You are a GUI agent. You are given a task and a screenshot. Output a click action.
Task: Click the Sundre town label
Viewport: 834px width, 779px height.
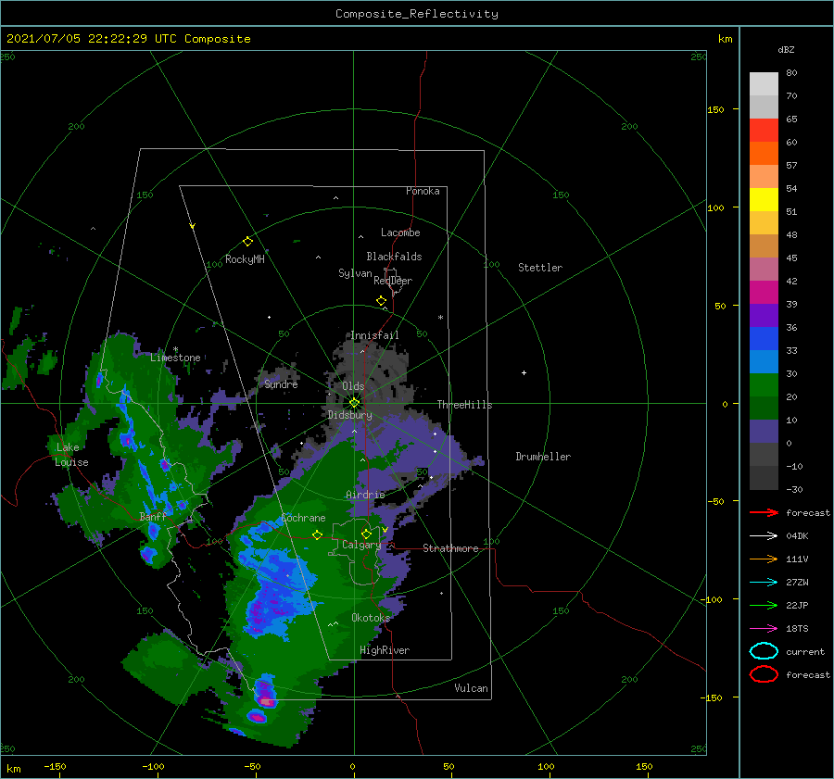281,383
